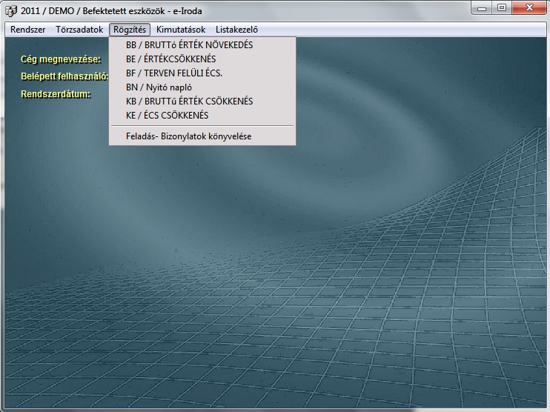
Task: Pick KB / BRUTTű ÉRTÉK CSÖKKENÉS option
Action: (190, 102)
